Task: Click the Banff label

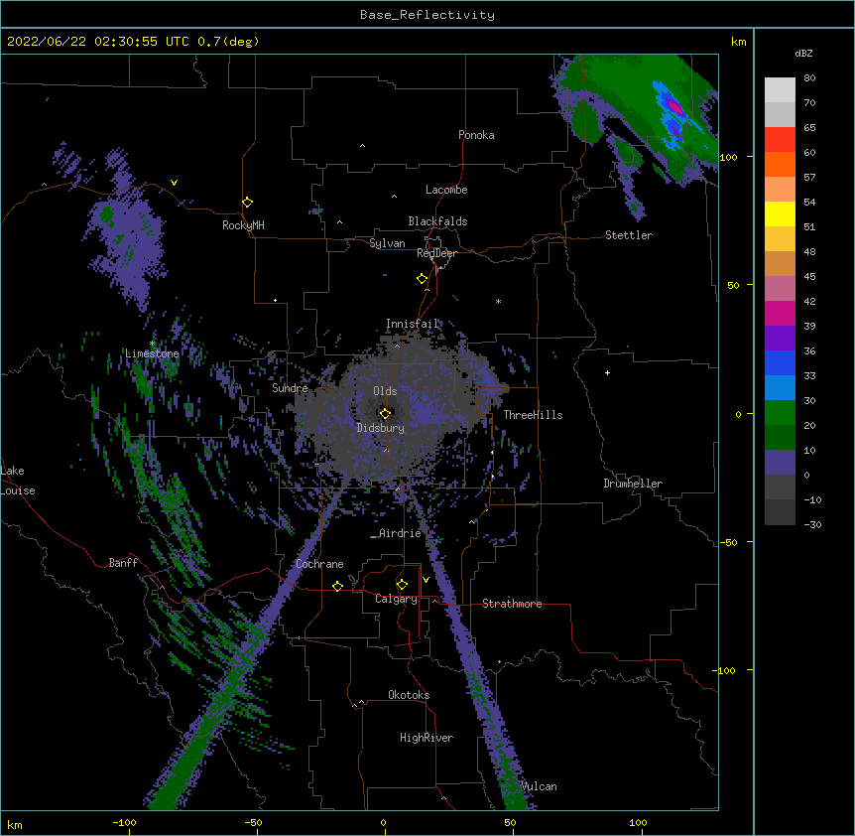Action: 123,563
